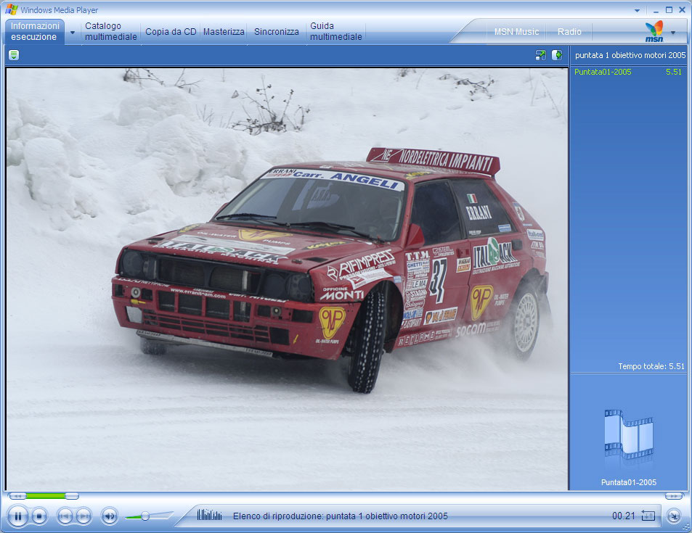Switch to Catalogo multimediale tab
The height and width of the screenshot is (533, 692).
(111, 31)
